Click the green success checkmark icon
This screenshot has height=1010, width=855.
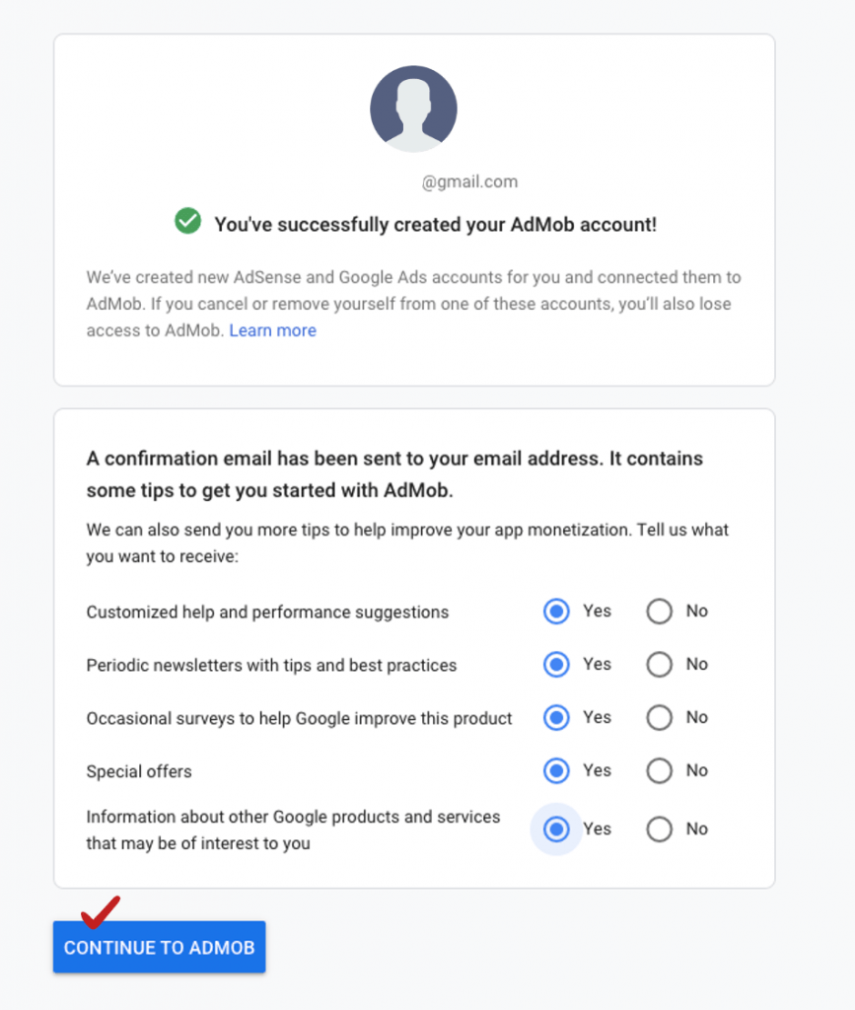point(188,224)
